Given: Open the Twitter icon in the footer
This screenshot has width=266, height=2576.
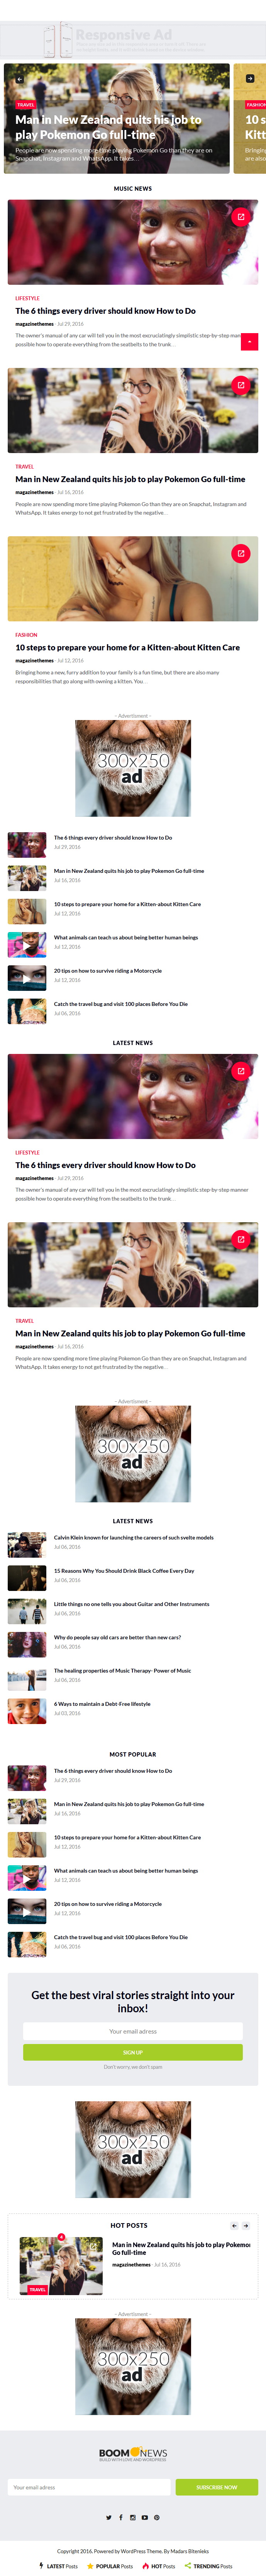Looking at the screenshot, I should tap(108, 2517).
